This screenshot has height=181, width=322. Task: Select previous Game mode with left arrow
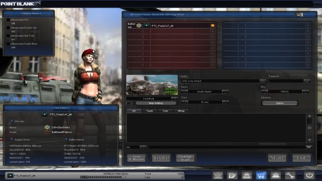tap(184, 91)
